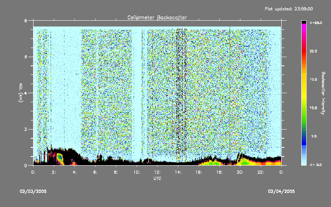Click the 2: tick label on time axis
Image resolution: width=331 pixels, height=207 pixels.
coord(54,172)
